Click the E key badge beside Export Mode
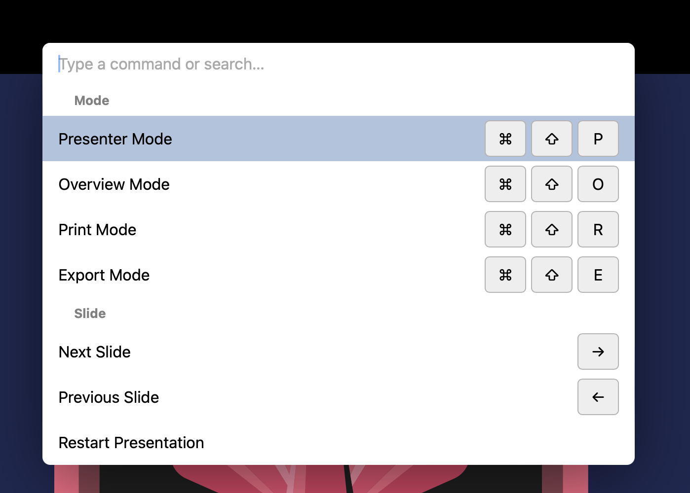This screenshot has height=493, width=690. [x=598, y=275]
